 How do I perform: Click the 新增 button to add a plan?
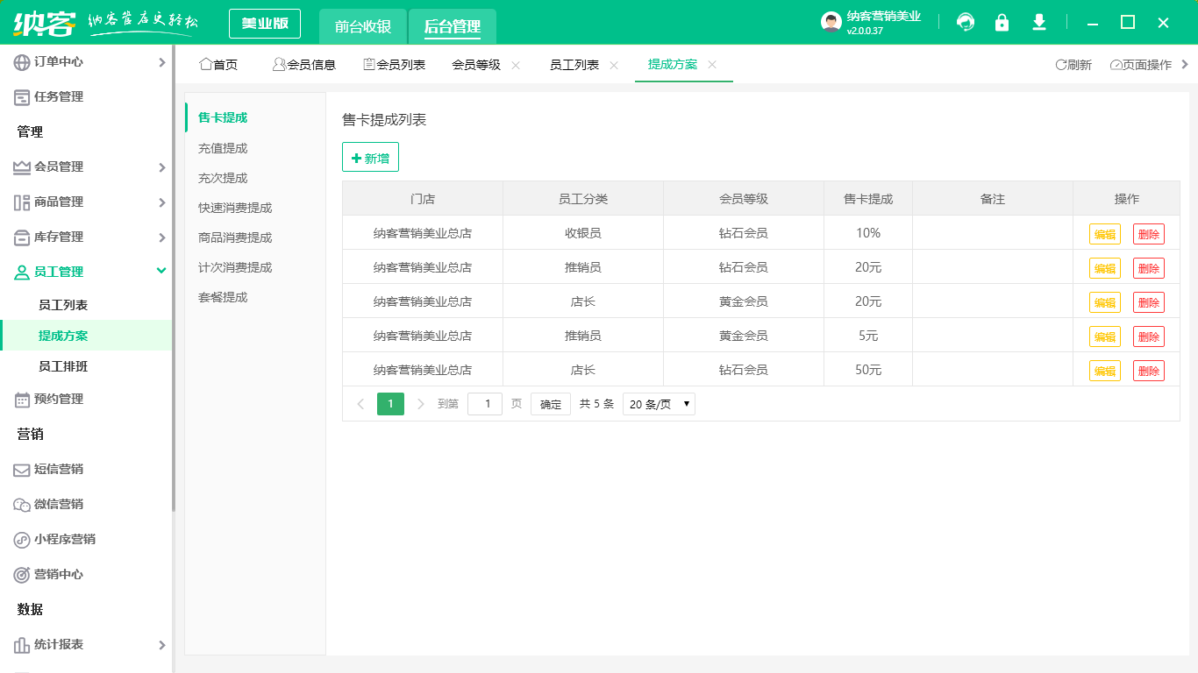[x=369, y=158]
